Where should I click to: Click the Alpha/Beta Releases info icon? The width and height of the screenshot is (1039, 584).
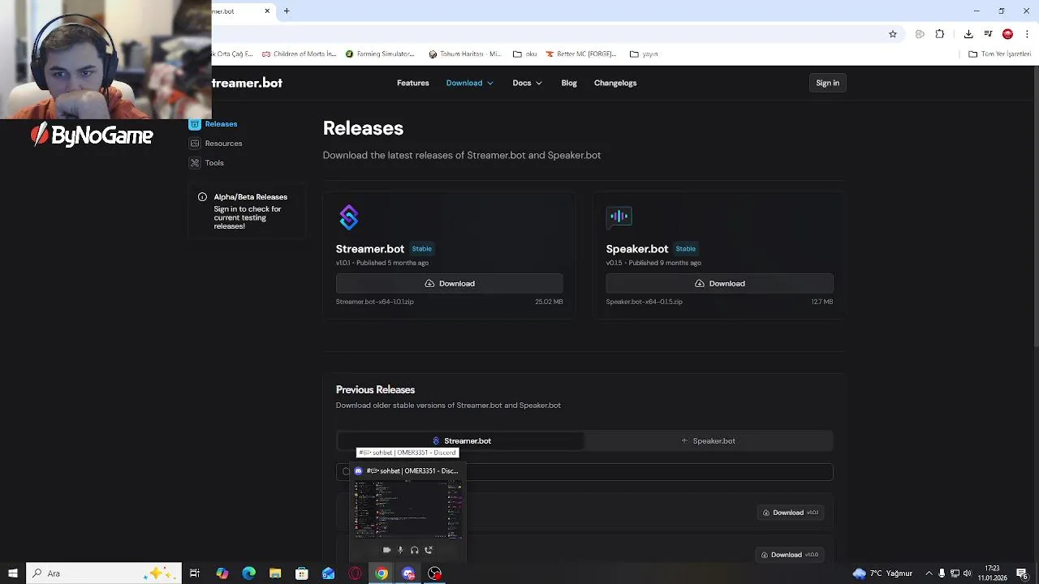(x=202, y=197)
